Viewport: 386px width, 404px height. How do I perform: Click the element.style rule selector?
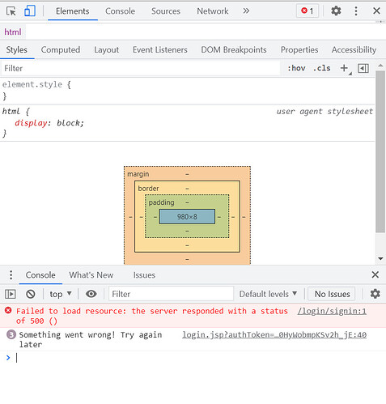pyautogui.click(x=32, y=84)
